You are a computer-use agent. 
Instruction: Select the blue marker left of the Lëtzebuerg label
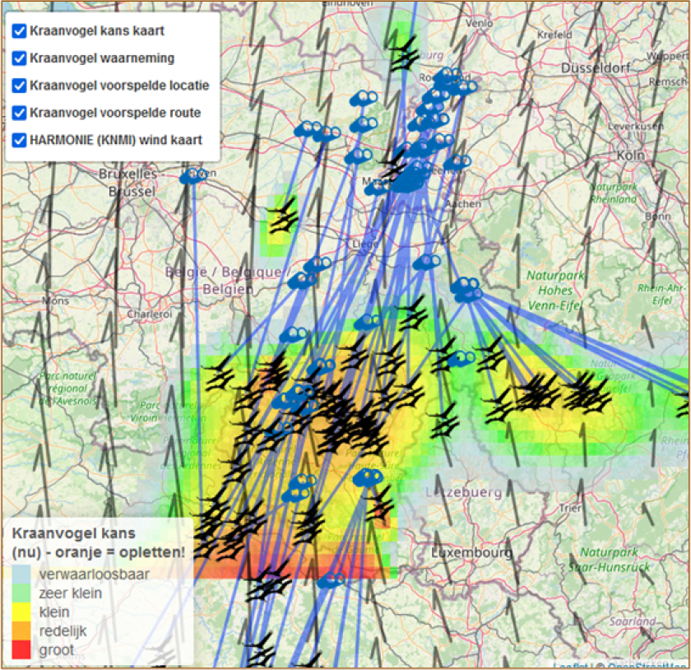point(369,477)
